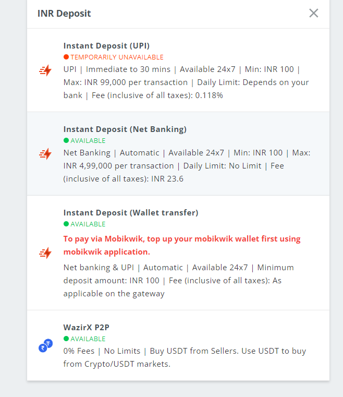Click UPI fee and limit description text
The height and width of the screenshot is (397, 343).
click(x=186, y=82)
